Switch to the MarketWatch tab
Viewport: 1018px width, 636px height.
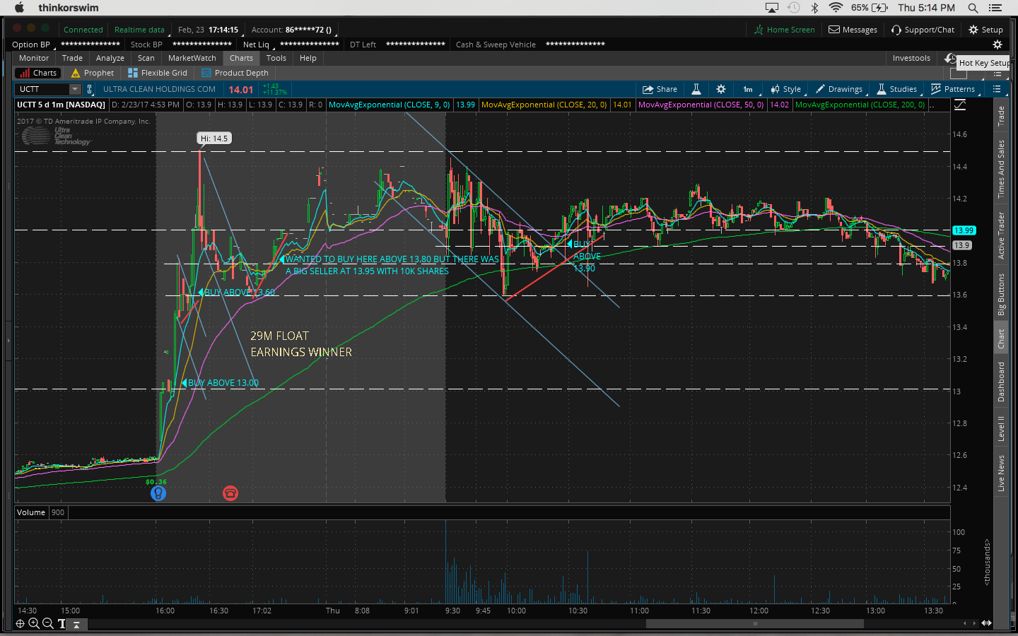tap(192, 58)
